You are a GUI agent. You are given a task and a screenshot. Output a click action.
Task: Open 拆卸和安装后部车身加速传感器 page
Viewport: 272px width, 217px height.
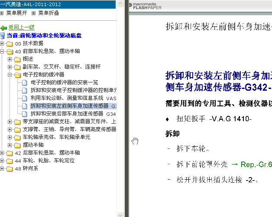[73, 114]
